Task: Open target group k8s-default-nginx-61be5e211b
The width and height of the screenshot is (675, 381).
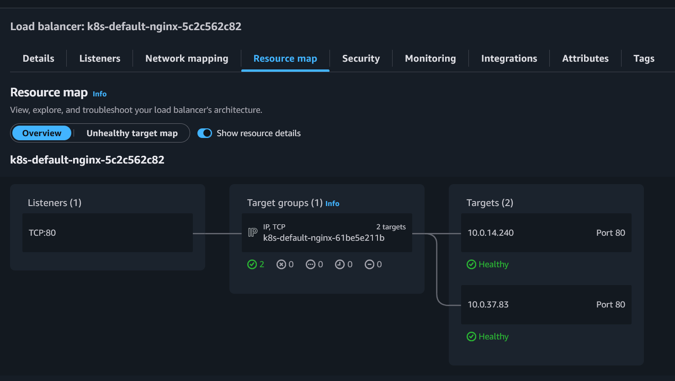Action: pos(324,238)
